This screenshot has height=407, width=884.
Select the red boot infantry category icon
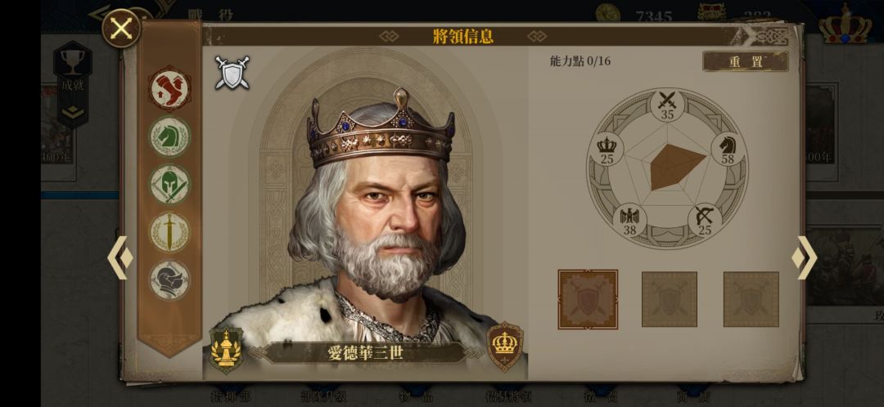169,88
